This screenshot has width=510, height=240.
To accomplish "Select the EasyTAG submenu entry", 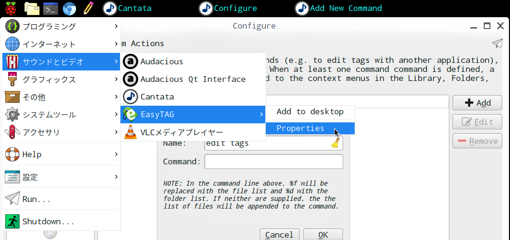I will click(193, 114).
